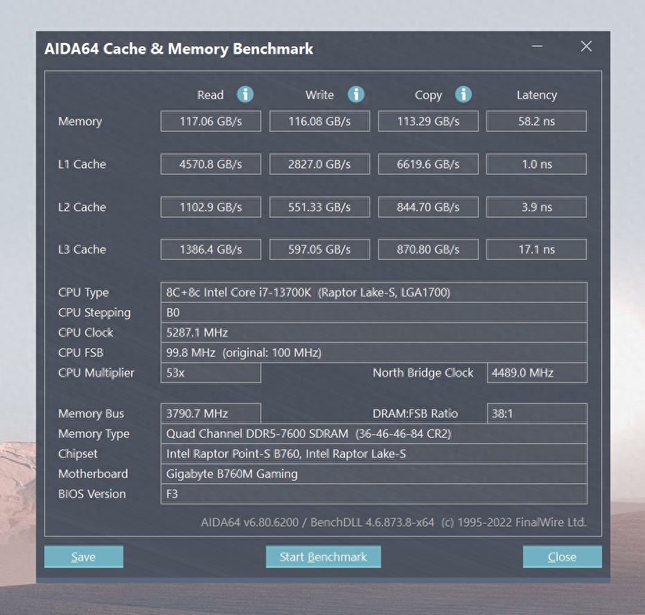Click the CPU FSB label
The width and height of the screenshot is (645, 615).
pyautogui.click(x=80, y=353)
